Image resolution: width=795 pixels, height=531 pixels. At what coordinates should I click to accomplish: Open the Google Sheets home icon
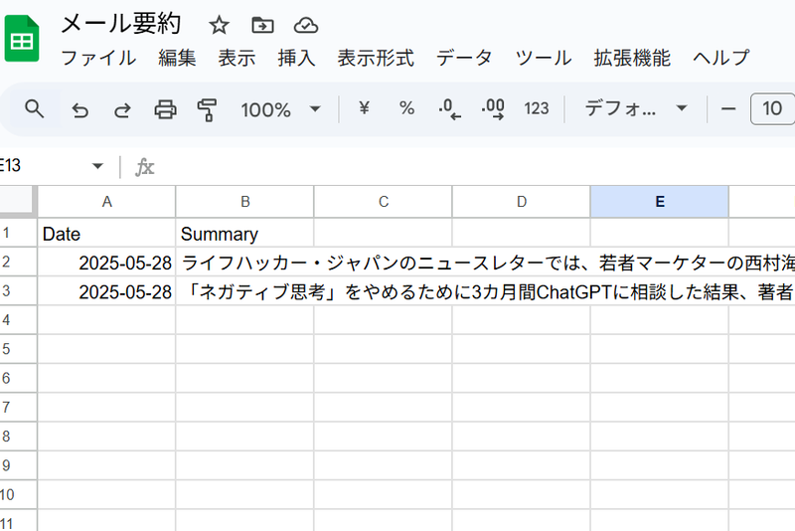pyautogui.click(x=22, y=38)
